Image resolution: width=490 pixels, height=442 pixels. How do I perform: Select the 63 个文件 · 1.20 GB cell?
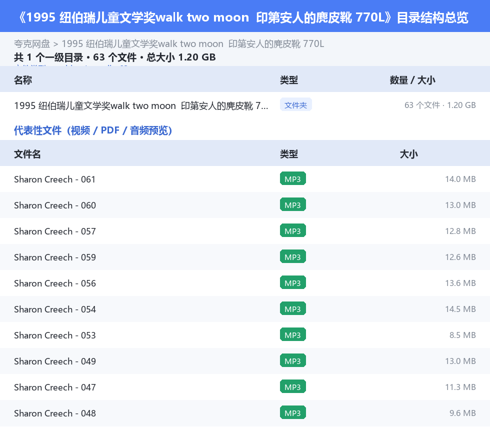pyautogui.click(x=440, y=105)
